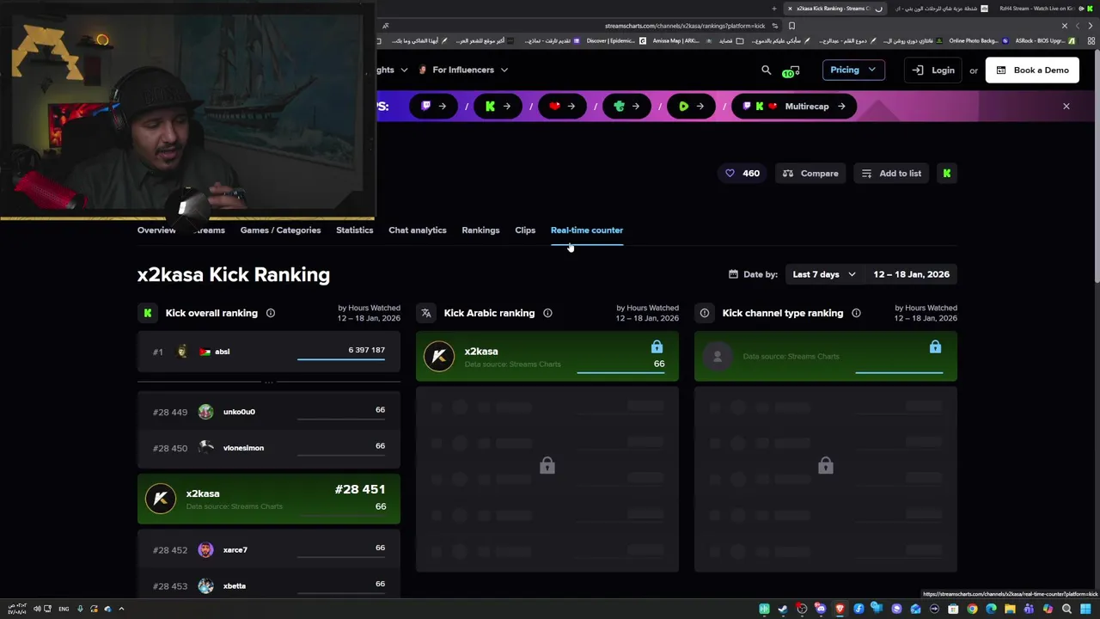Click the large lock in channel type list
Viewport: 1100px width, 619px height.
826,466
